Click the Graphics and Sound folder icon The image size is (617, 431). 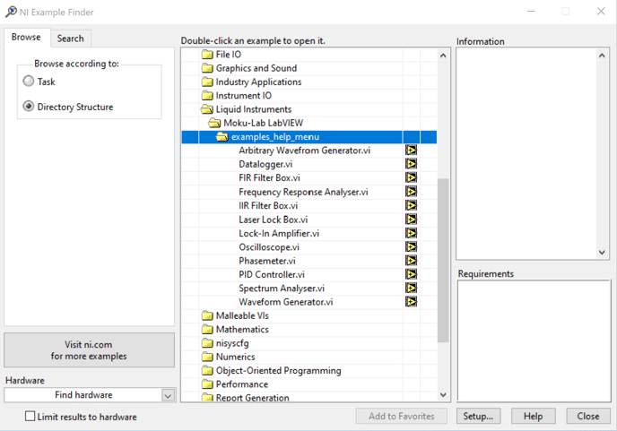coord(207,68)
